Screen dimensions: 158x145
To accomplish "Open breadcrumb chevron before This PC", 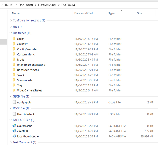I will tap(2, 5).
